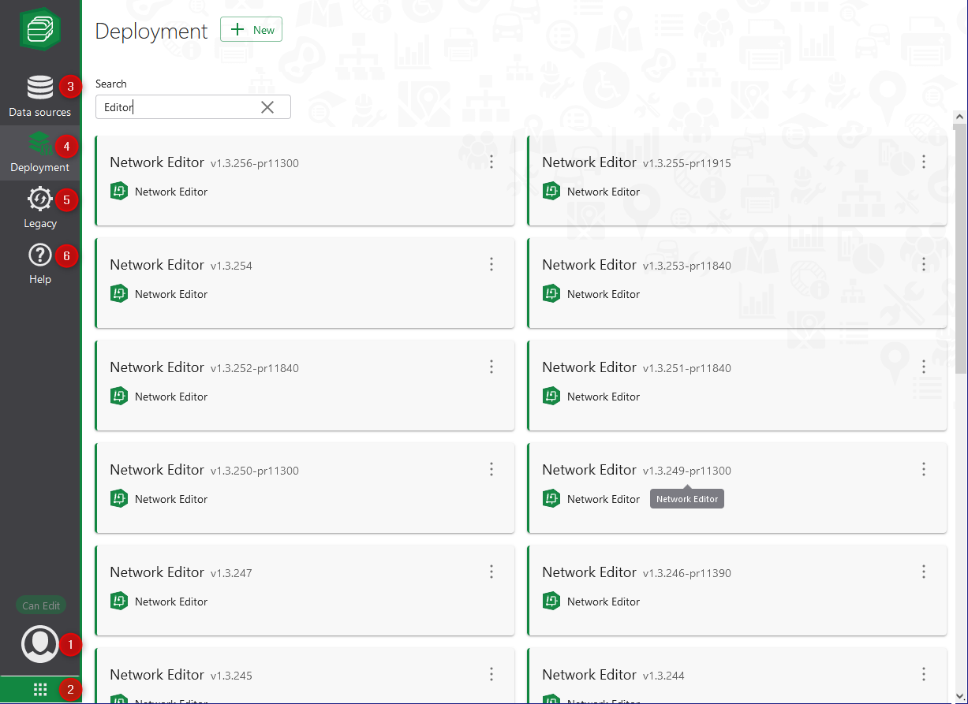Click the New deployment button
Screen dimensions: 968x704
pyautogui.click(x=251, y=30)
